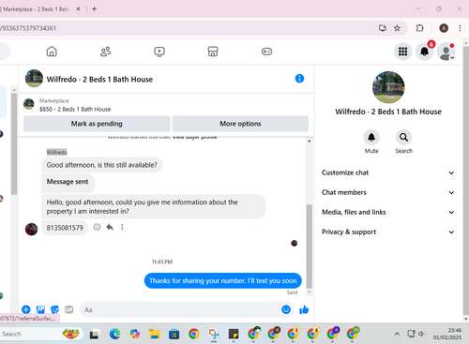
Task: Open more actions for 8135081579 message
Action: pos(122,227)
